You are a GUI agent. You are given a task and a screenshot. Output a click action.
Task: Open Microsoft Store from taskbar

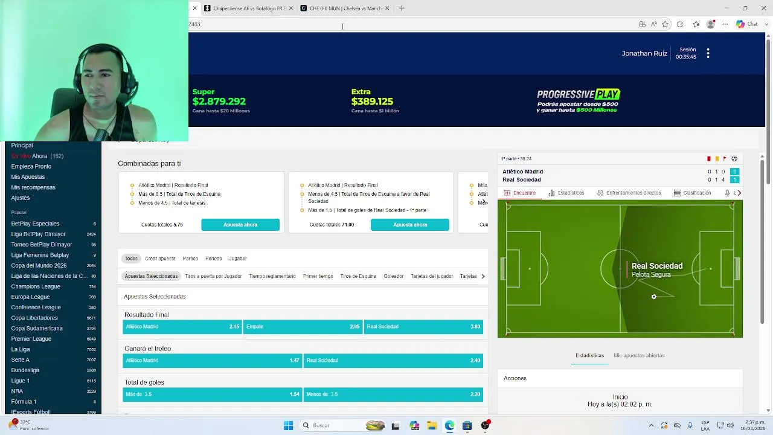467,425
